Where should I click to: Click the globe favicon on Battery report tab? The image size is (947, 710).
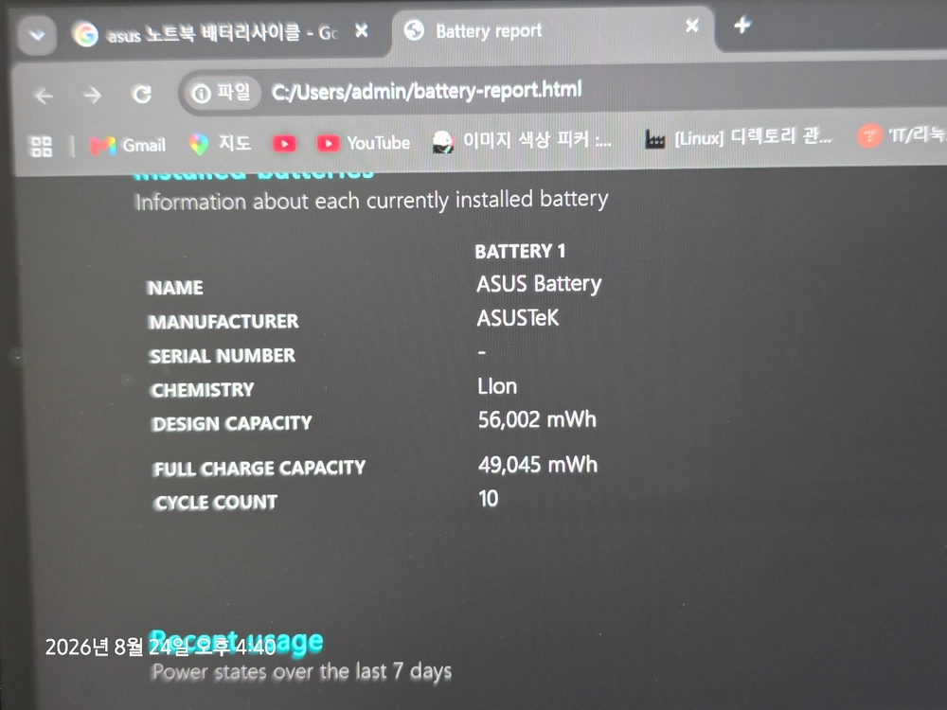[x=415, y=30]
